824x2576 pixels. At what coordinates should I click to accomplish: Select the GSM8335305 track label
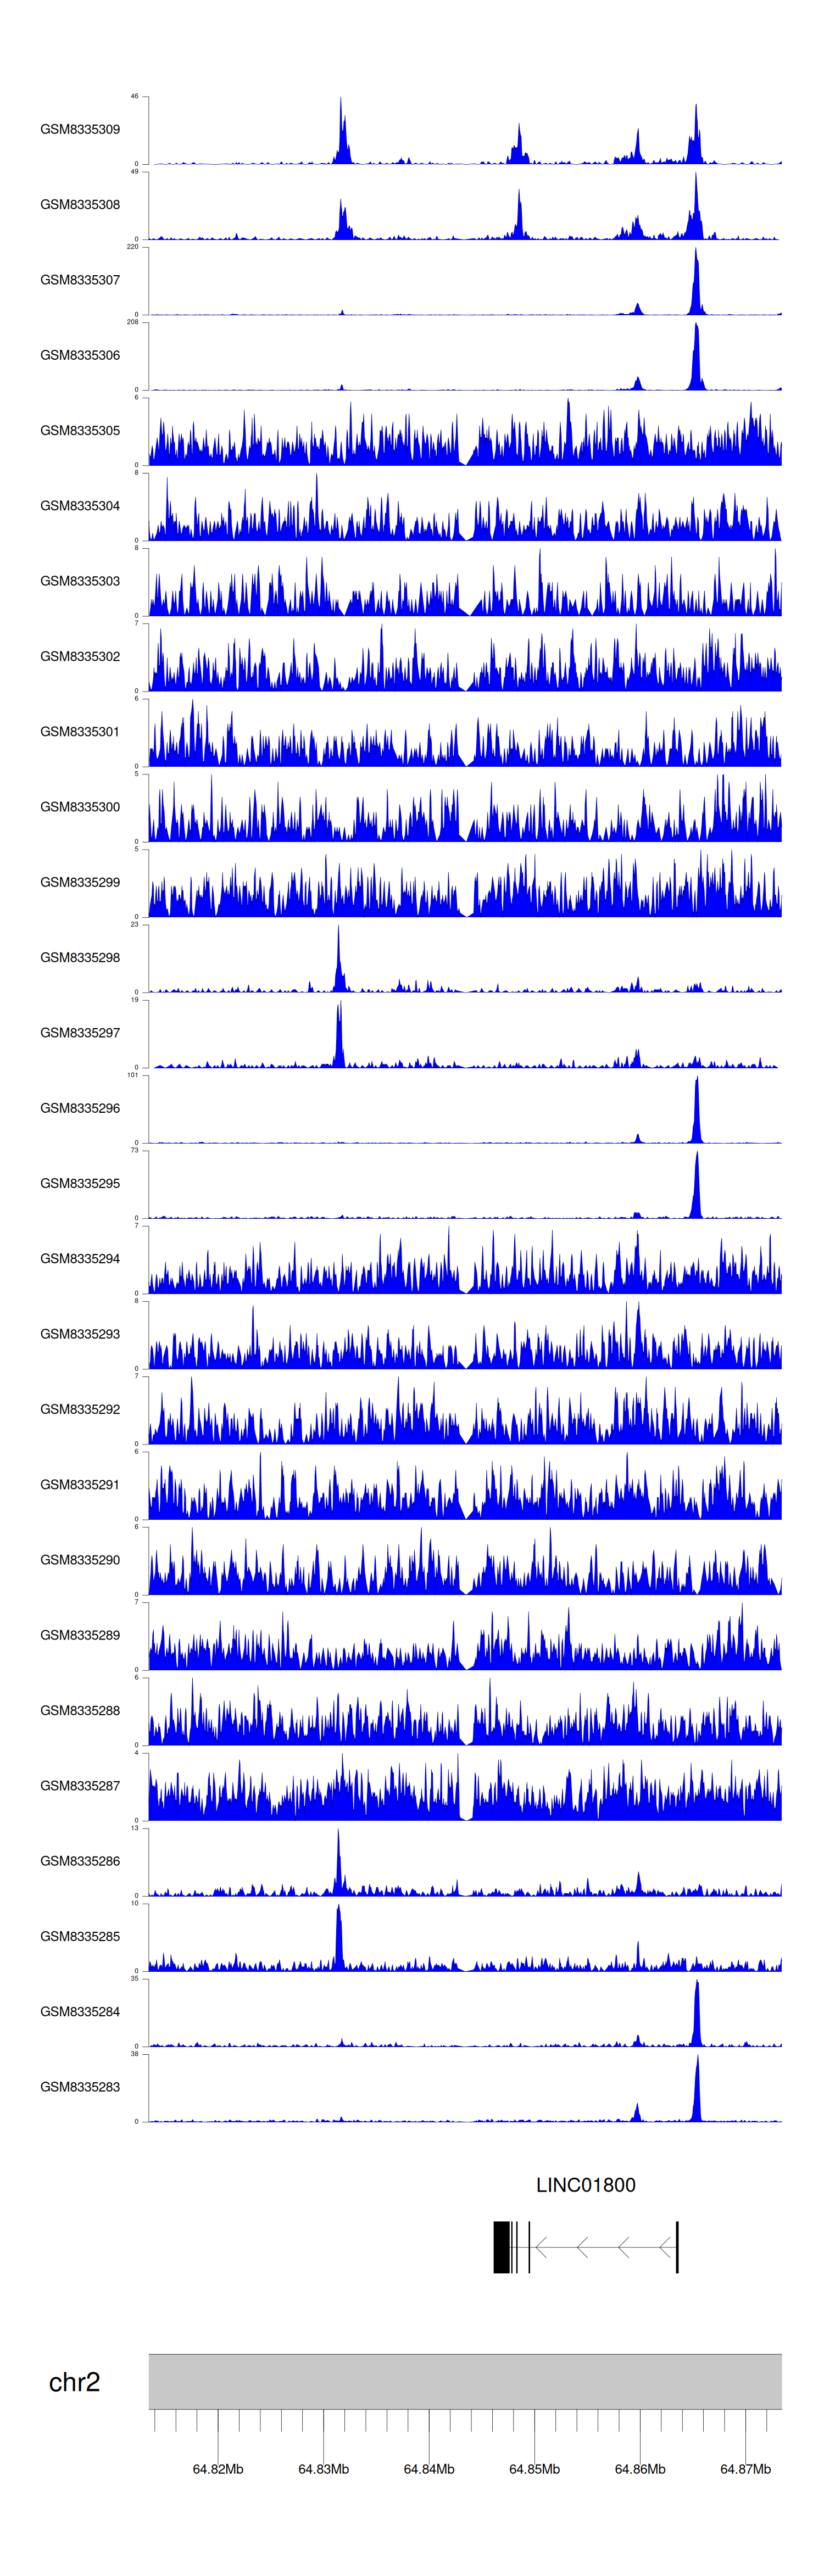tap(80, 430)
